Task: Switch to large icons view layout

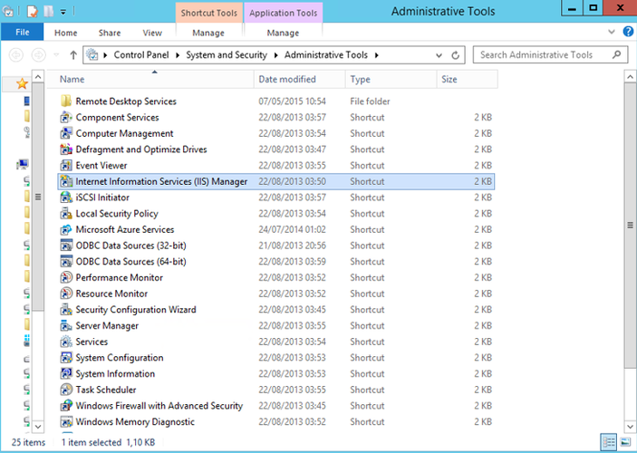Action: tap(625, 442)
